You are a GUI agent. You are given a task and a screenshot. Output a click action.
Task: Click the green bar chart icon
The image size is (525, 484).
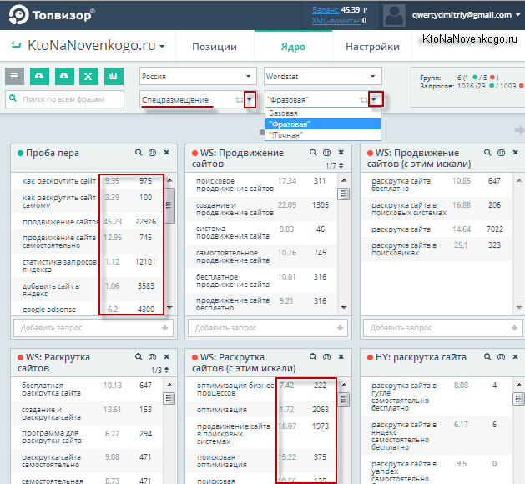coord(112,76)
